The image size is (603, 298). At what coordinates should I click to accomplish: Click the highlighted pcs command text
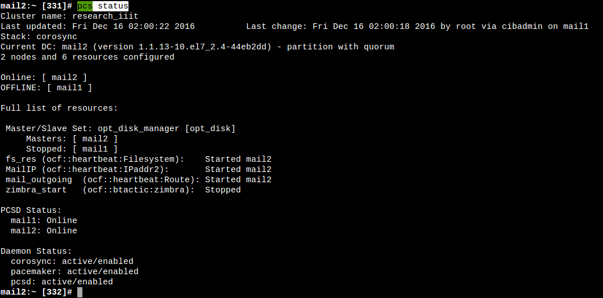pyautogui.click(x=85, y=6)
